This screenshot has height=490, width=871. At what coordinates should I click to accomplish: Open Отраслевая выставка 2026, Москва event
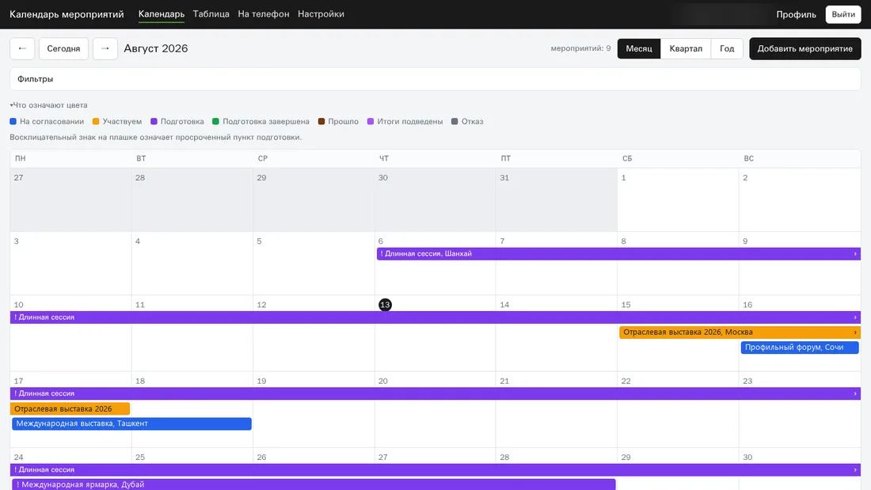[x=740, y=332]
